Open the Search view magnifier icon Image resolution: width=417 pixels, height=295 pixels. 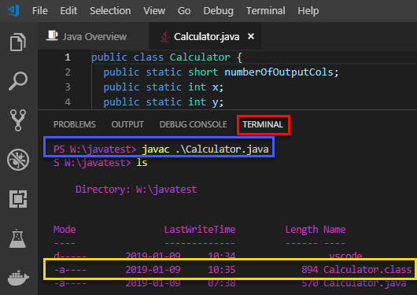point(18,81)
